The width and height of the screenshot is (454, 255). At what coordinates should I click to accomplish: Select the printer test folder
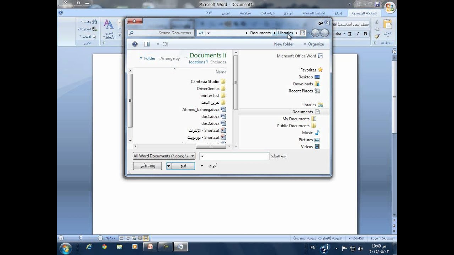213,96
